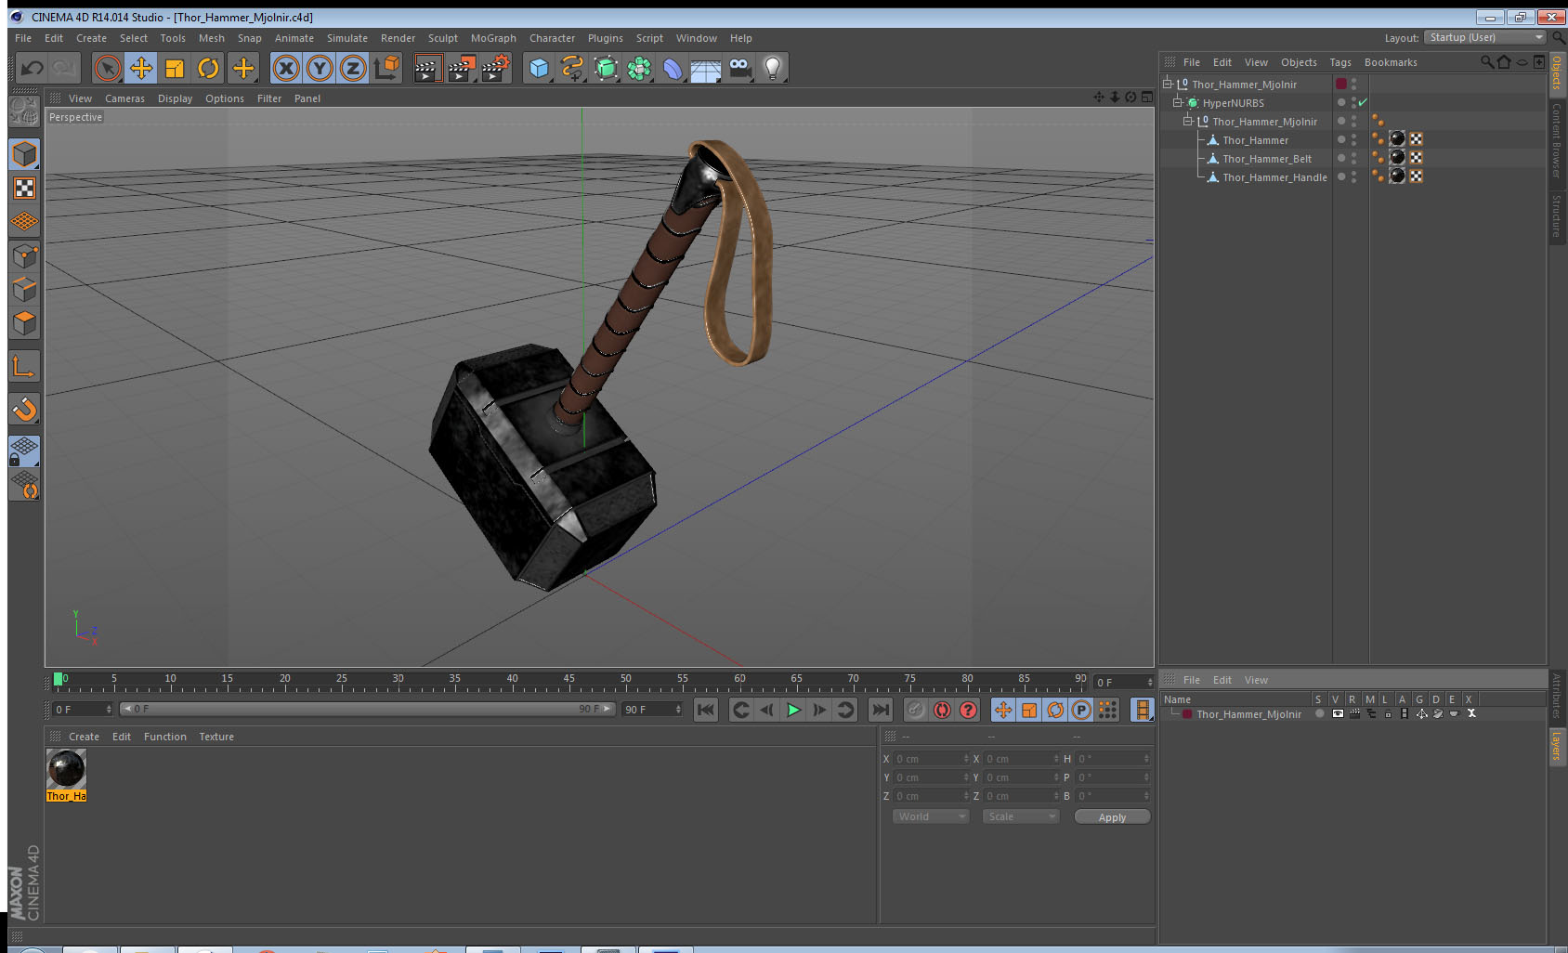This screenshot has height=953, width=1568.
Task: Switch to Model mode in left sidebar
Action: pos(24,154)
